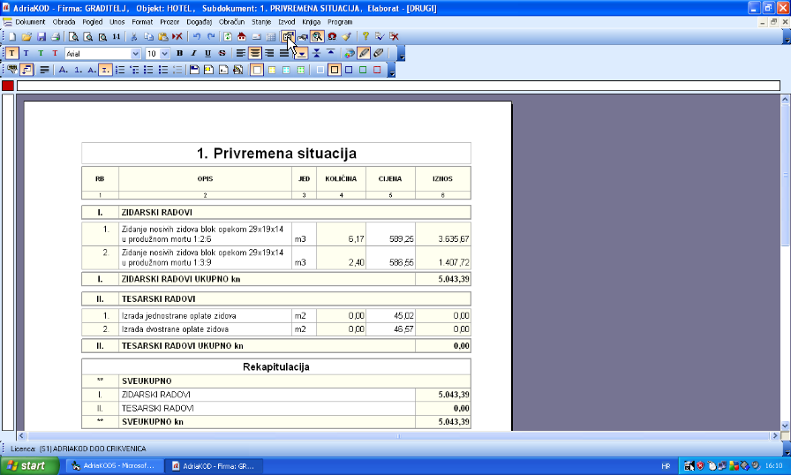
Task: Click the '11' icon in toolbar
Action: click(x=117, y=37)
